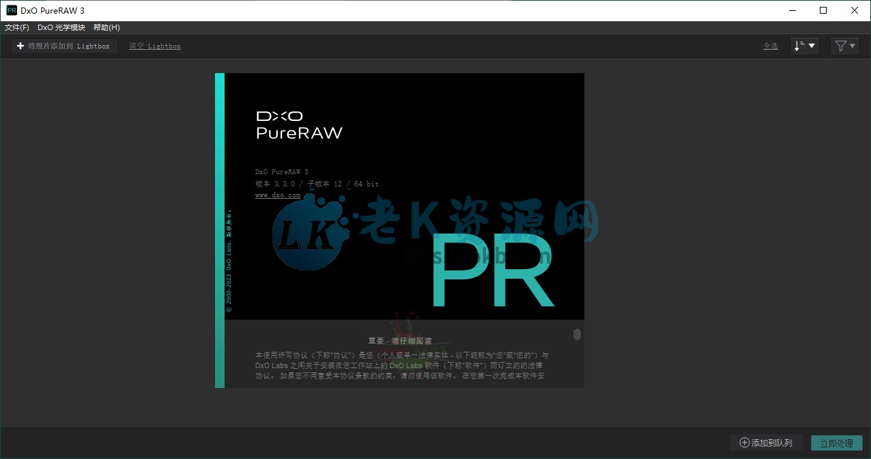Open the 帮助(H) menu

(x=106, y=27)
